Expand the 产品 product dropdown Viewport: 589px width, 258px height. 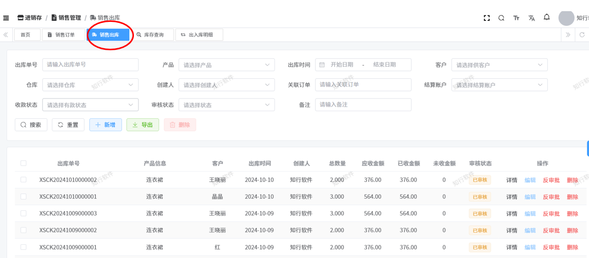(x=226, y=65)
